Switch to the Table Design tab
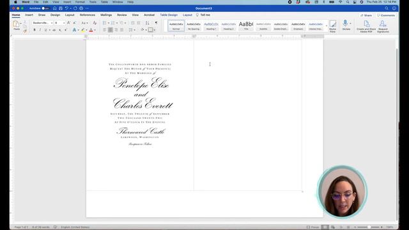Screen dimensions: 409x230 tap(169, 15)
